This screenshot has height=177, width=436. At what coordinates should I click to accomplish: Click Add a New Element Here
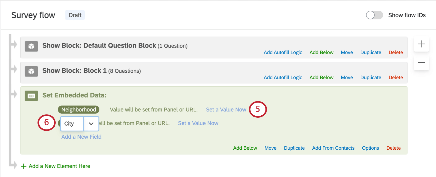click(x=59, y=166)
